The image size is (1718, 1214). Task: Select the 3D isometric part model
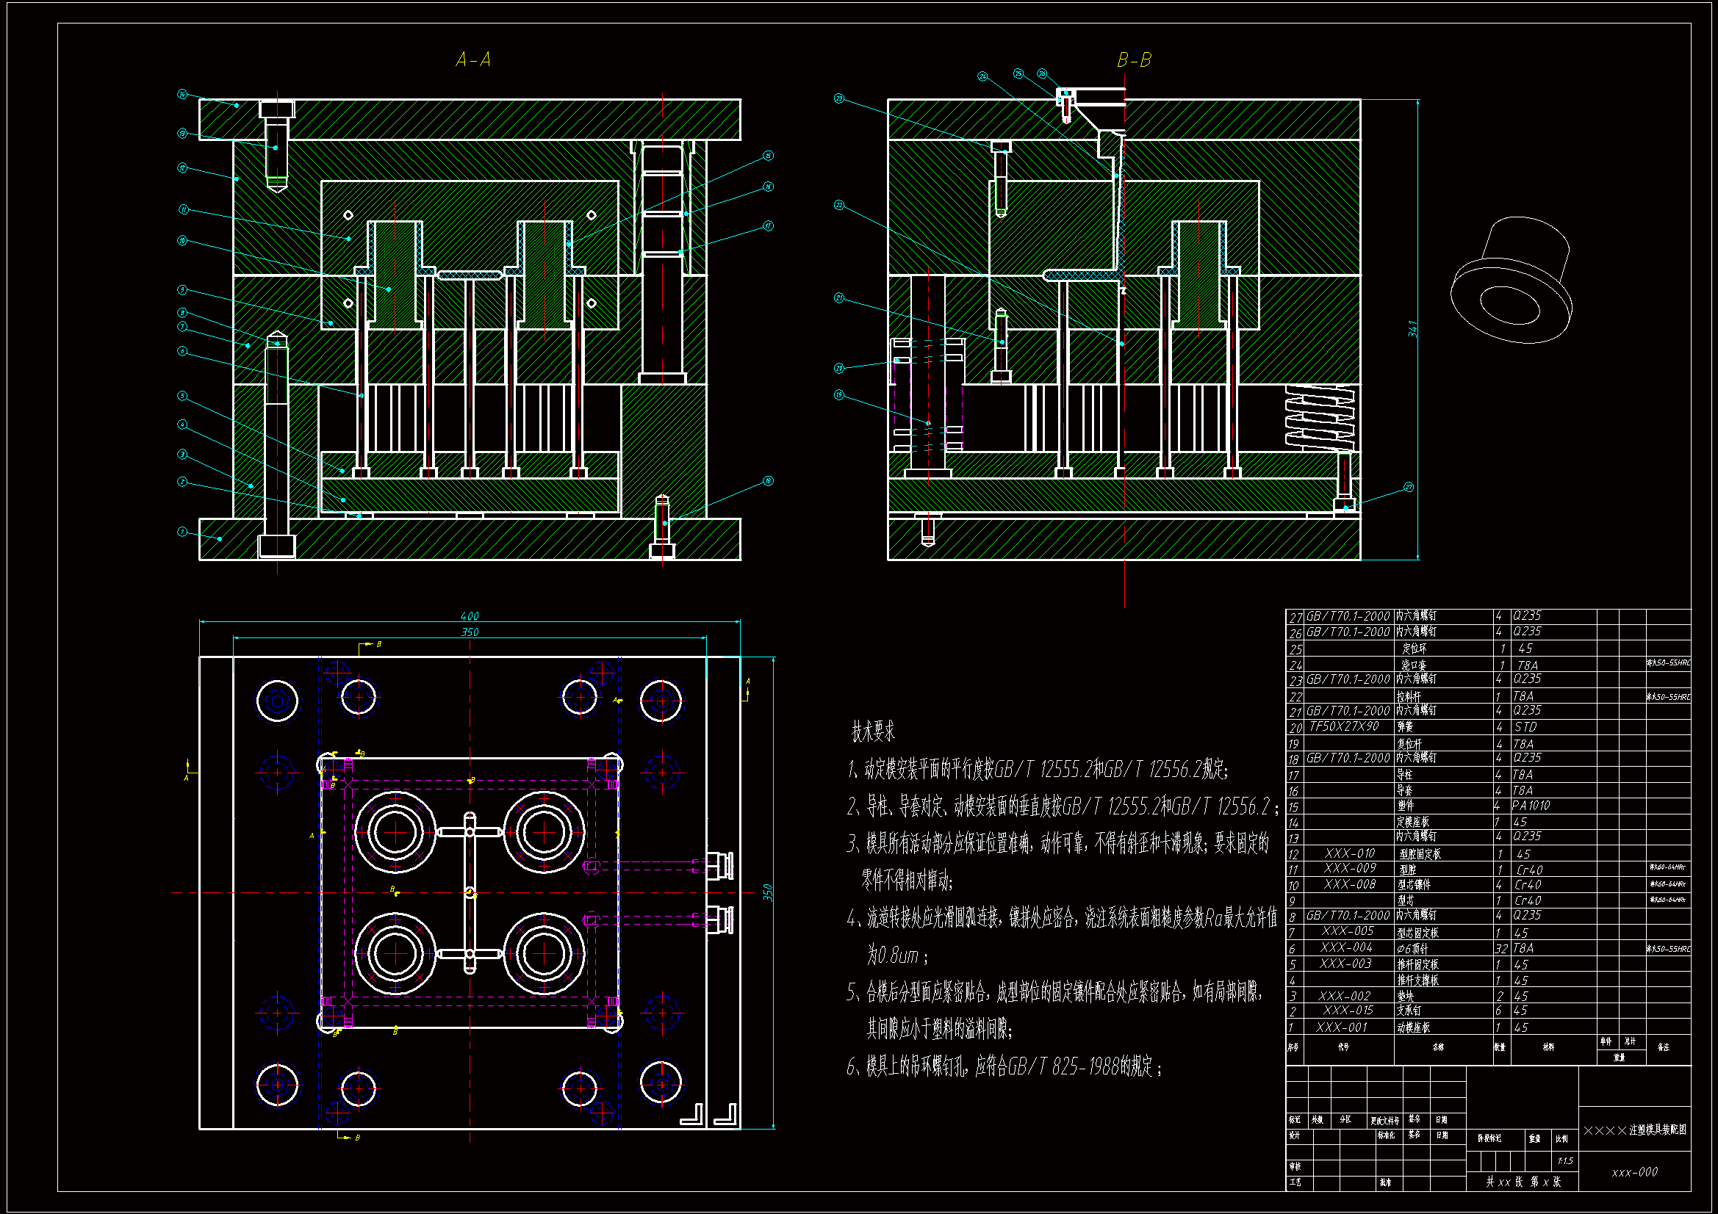1511,280
